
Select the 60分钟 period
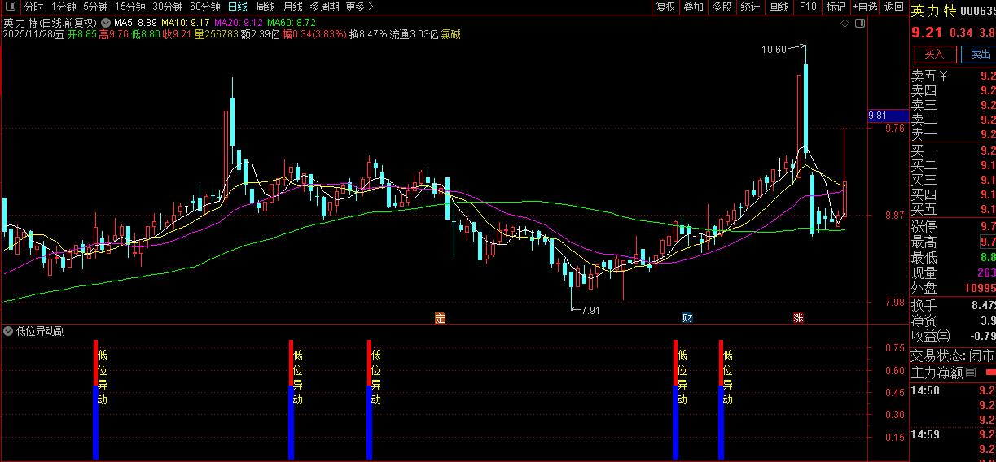point(204,7)
